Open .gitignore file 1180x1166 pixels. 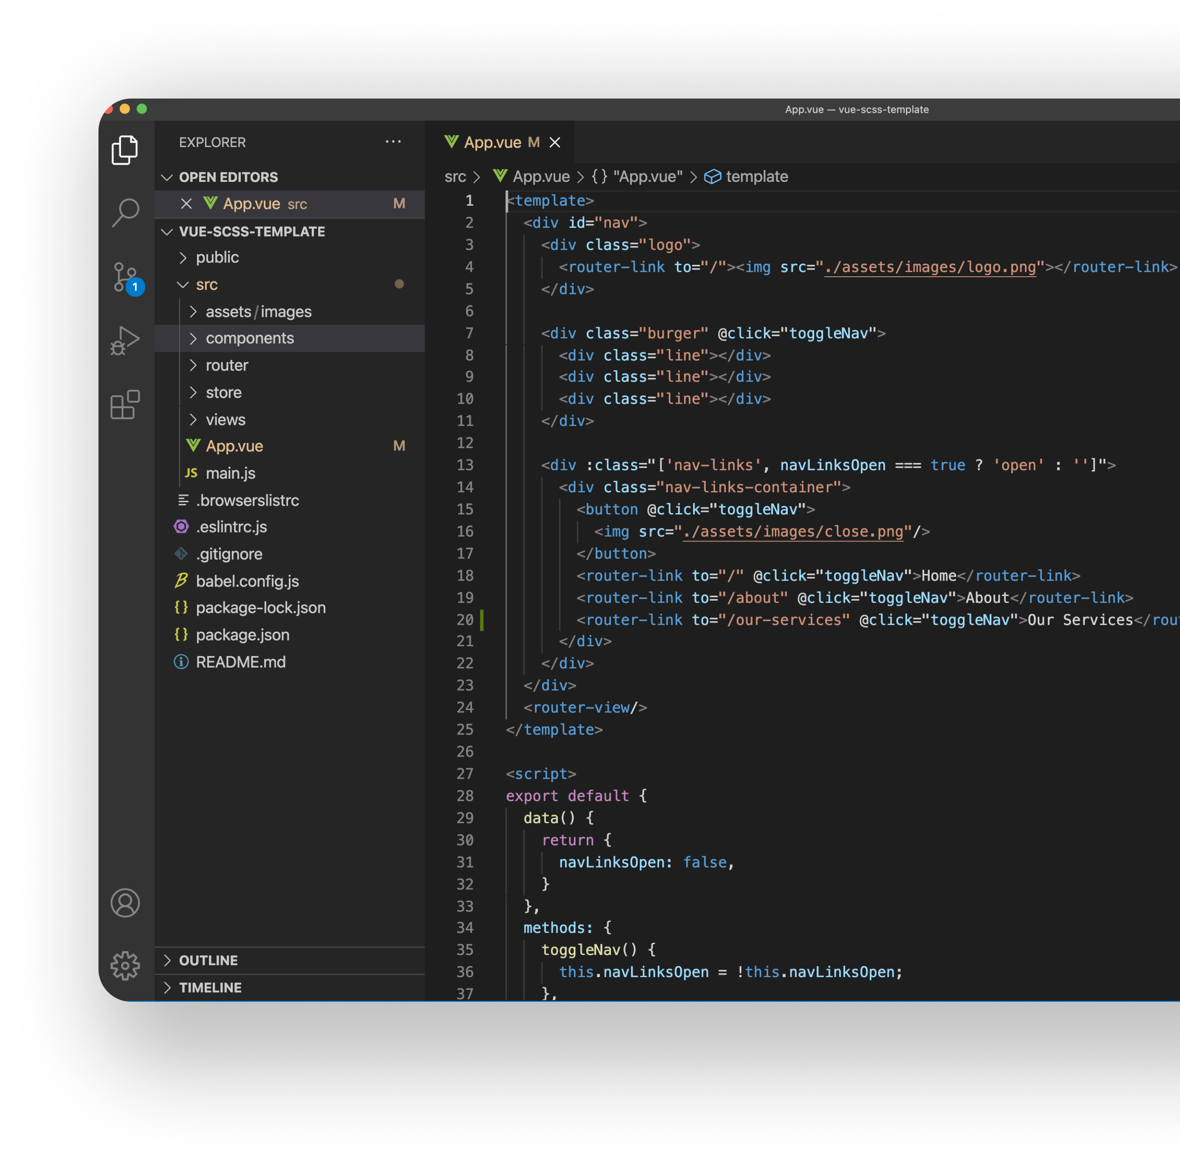click(290, 554)
